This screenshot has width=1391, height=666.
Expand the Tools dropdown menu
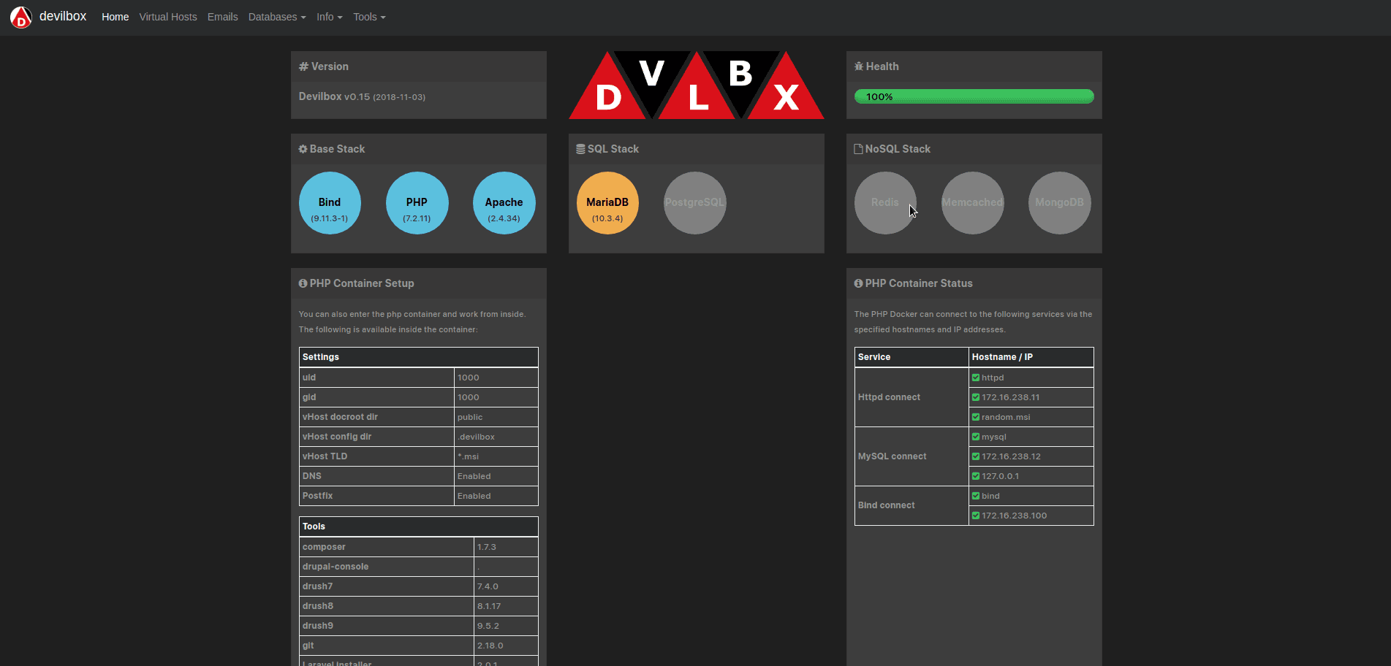[369, 17]
